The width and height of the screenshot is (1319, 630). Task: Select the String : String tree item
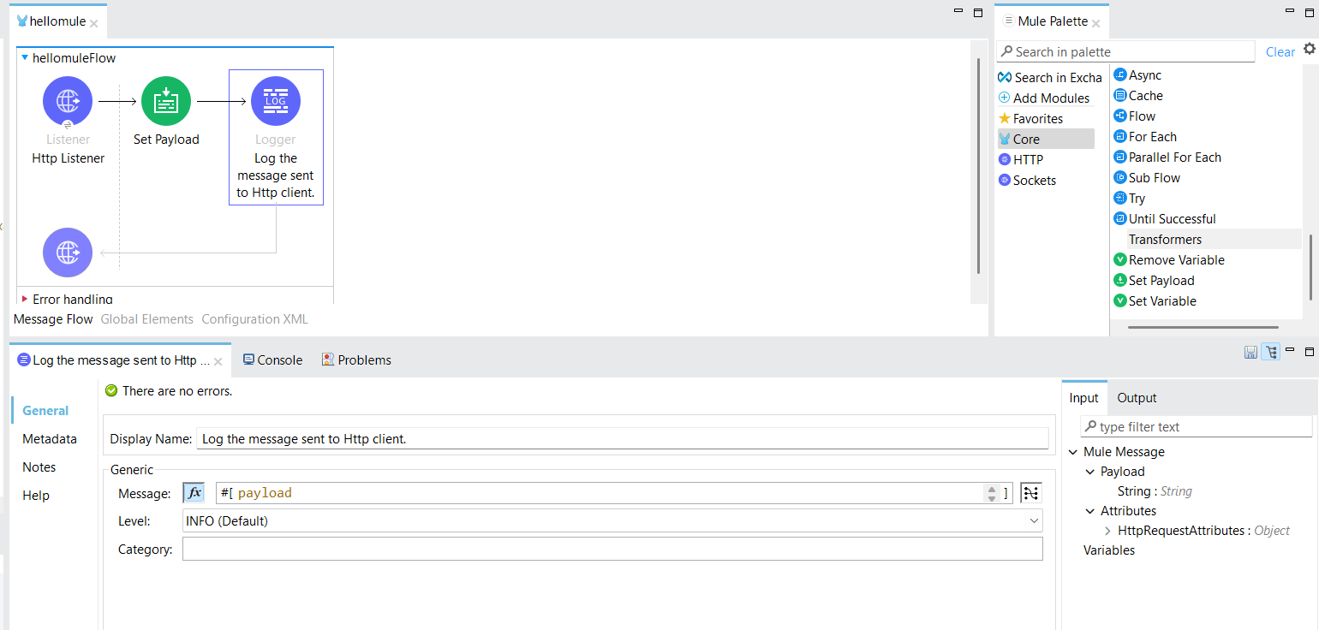(1155, 491)
